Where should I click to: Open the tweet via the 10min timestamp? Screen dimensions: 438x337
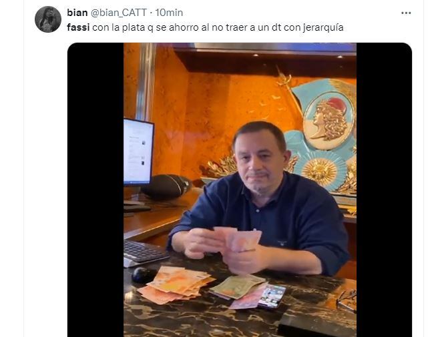pos(169,13)
